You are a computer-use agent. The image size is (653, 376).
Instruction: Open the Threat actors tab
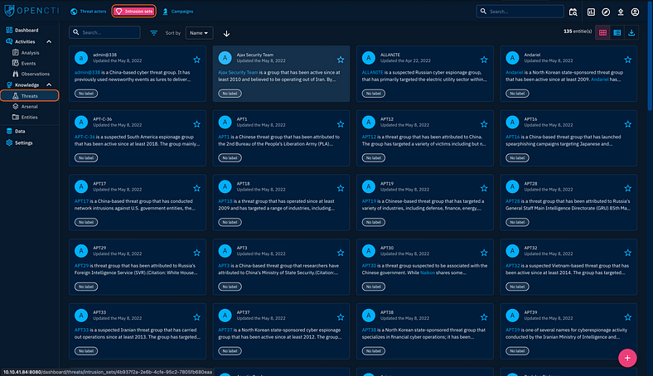89,12
